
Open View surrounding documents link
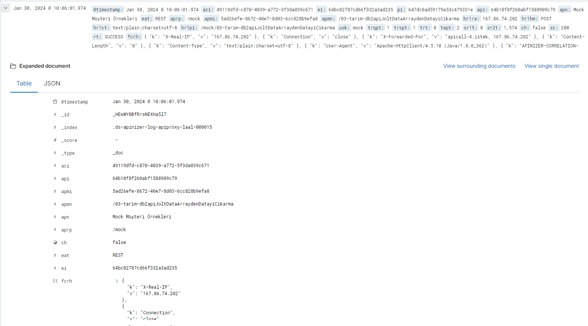tap(479, 66)
